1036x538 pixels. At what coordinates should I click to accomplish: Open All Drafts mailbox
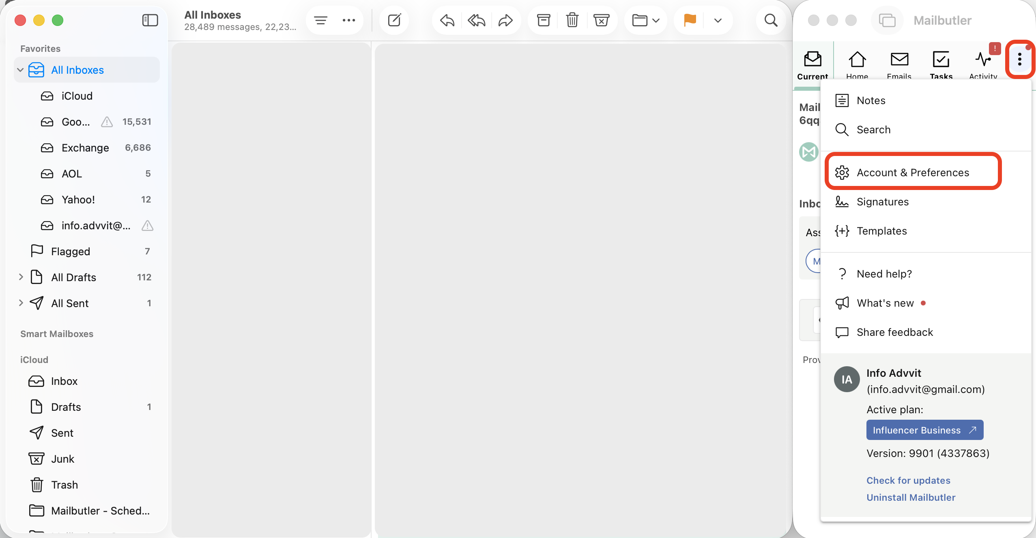(87, 277)
